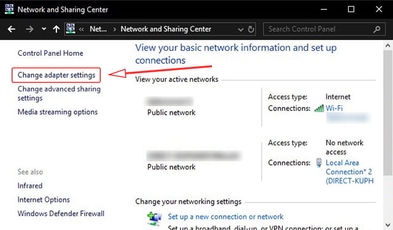
Task: Click the forward navigation arrow
Action: [29, 29]
